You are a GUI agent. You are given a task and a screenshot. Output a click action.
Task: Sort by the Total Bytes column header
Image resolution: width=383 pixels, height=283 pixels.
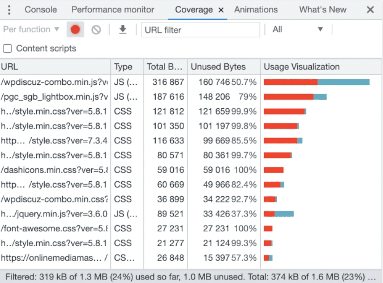164,67
